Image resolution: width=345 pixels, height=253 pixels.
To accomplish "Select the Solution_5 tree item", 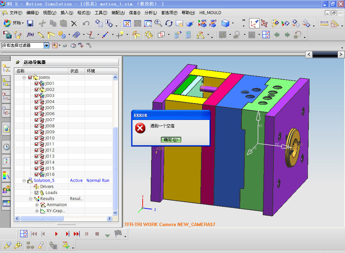I will (x=44, y=181).
